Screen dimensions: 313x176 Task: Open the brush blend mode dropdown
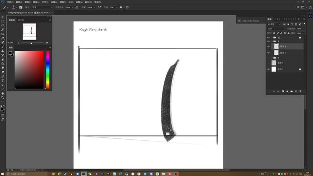coord(42,7)
